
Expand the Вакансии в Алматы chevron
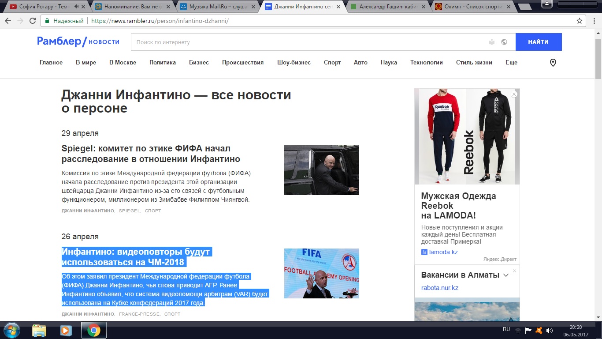pyautogui.click(x=506, y=275)
